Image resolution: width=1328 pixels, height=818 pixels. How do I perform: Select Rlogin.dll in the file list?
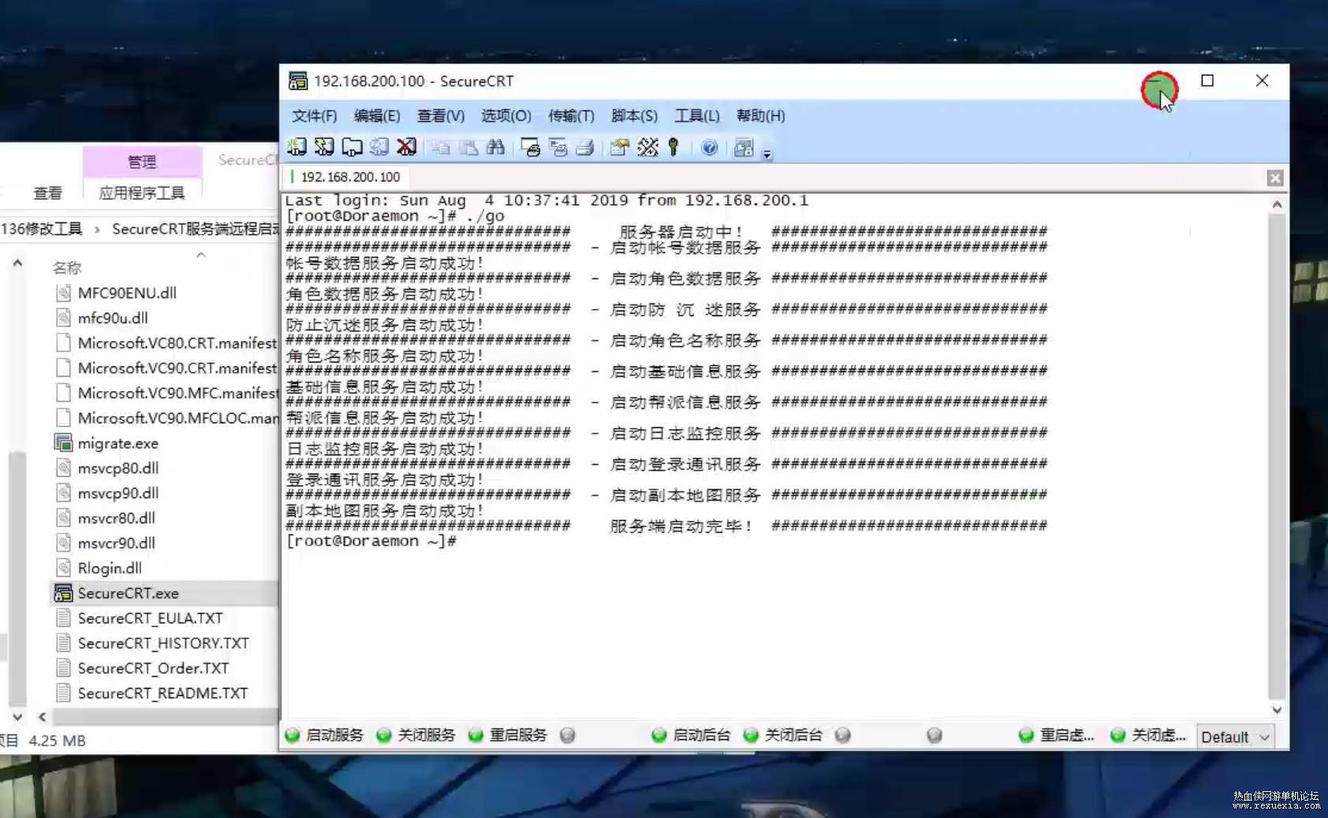[x=99, y=568]
